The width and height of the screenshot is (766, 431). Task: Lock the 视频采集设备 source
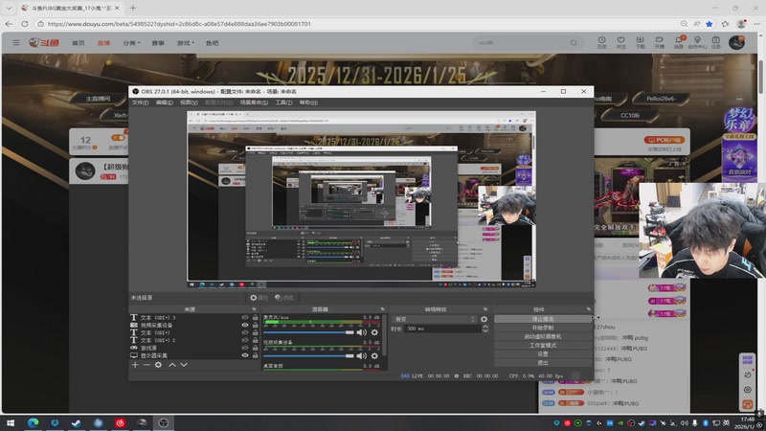[255, 325]
